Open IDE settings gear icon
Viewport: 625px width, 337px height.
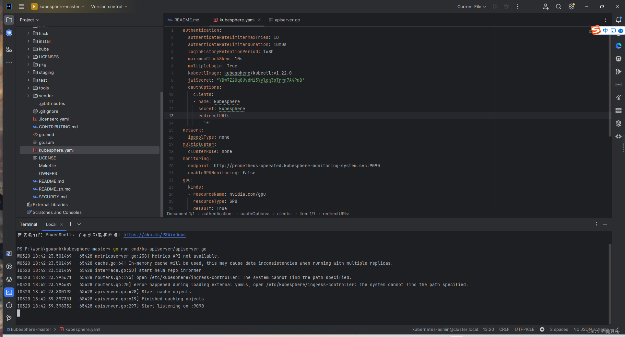[x=572, y=6]
